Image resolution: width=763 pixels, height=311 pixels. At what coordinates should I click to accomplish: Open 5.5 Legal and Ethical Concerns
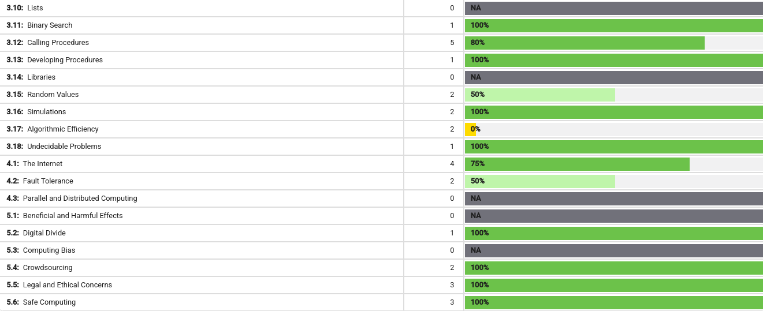[x=59, y=285]
